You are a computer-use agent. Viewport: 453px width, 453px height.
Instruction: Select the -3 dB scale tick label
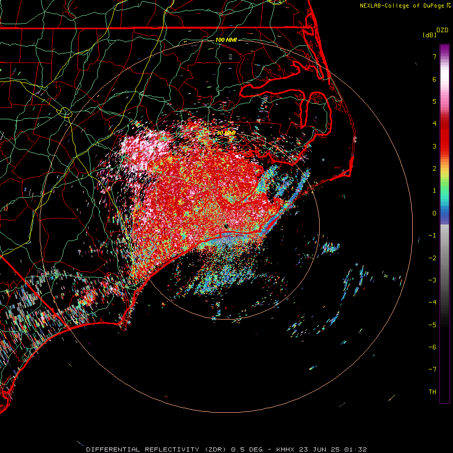[x=432, y=280]
